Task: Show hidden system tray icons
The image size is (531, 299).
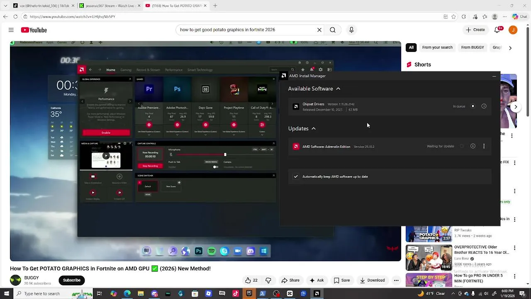Action: (x=453, y=294)
